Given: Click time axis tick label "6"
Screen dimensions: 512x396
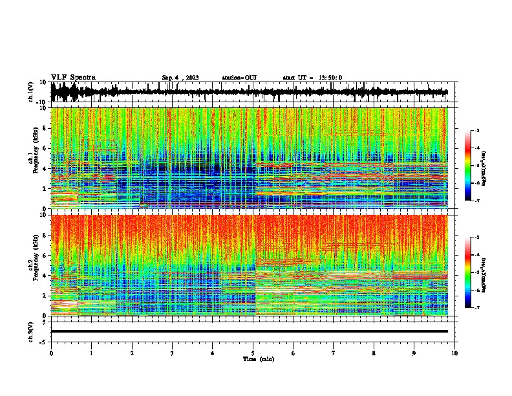Looking at the screenshot, I should (293, 353).
